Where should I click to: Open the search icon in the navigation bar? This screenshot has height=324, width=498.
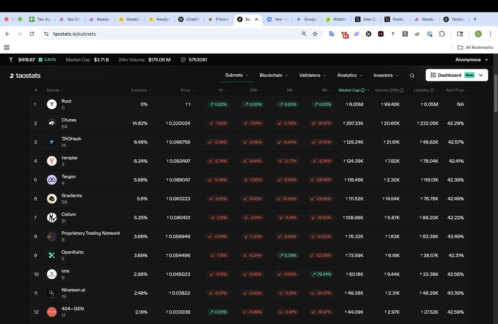click(412, 75)
